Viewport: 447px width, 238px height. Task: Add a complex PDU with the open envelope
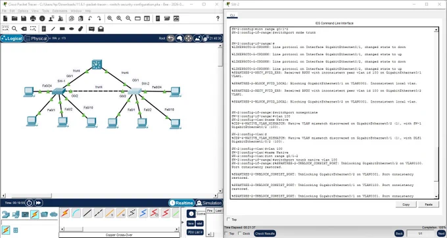point(101,29)
